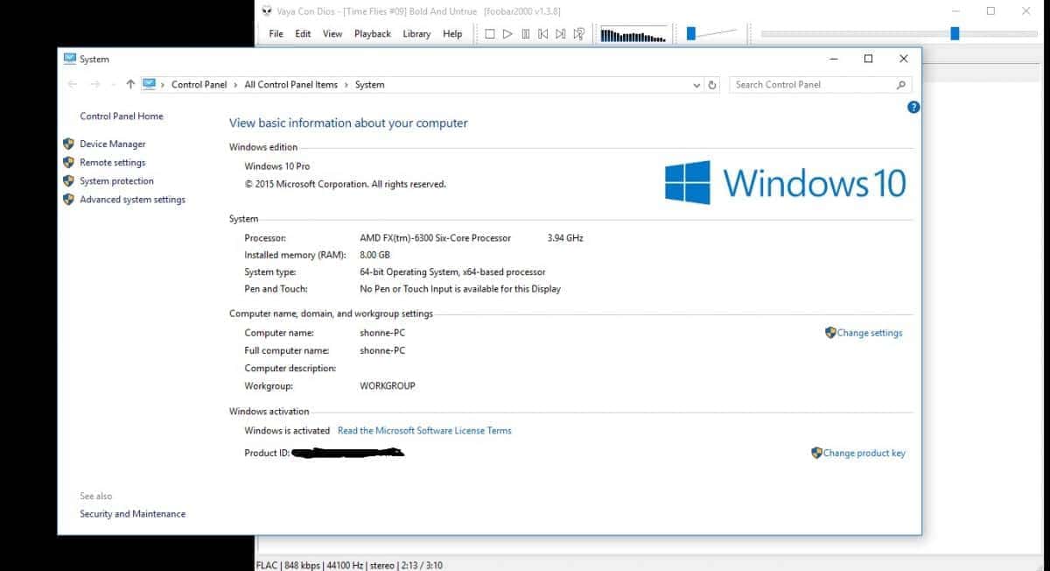Screen dimensions: 1050x571
Task: Refresh the System page
Action: 712,85
